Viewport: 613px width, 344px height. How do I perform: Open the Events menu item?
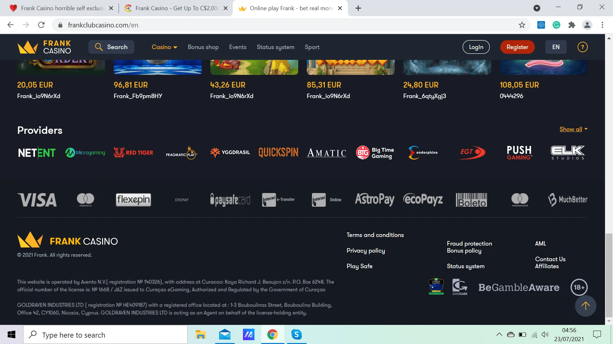click(x=238, y=47)
